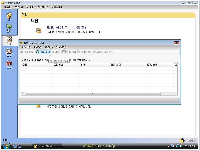Screen dimensions: 200x151
Task: Click 지금 실행 (Run Now) toolbar button
Action: coord(27,52)
